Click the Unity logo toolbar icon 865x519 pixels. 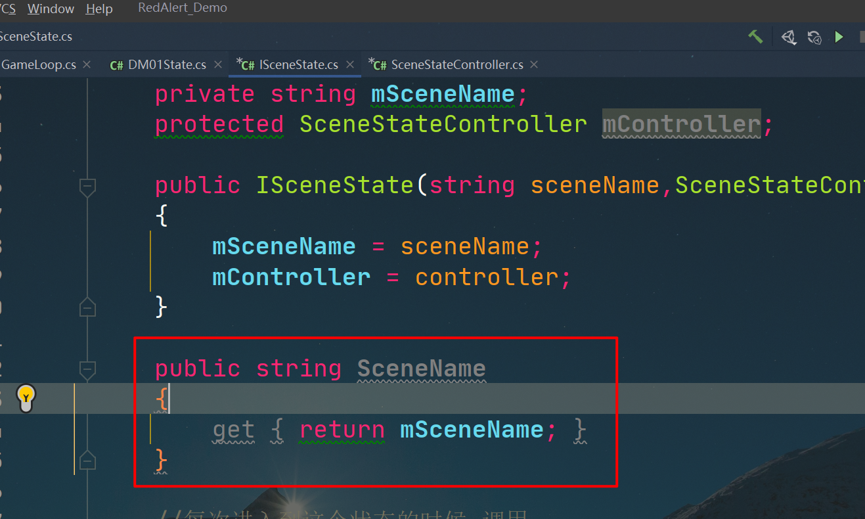pos(789,37)
